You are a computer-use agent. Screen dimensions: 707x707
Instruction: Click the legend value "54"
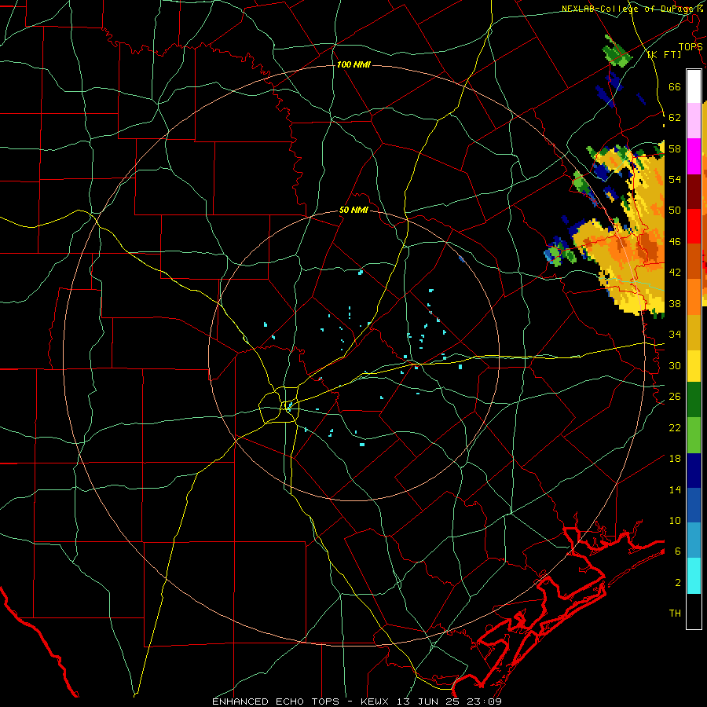[675, 179]
